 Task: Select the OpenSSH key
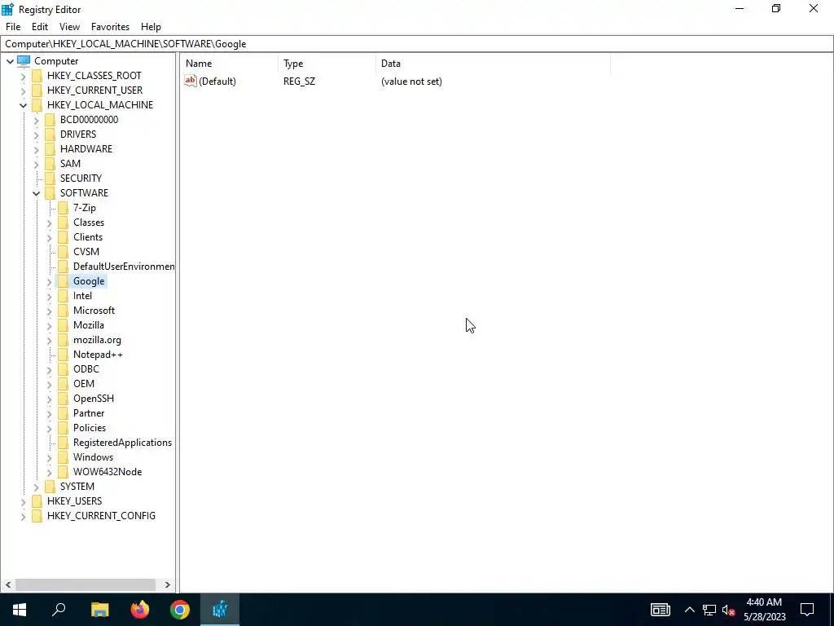[x=93, y=398]
